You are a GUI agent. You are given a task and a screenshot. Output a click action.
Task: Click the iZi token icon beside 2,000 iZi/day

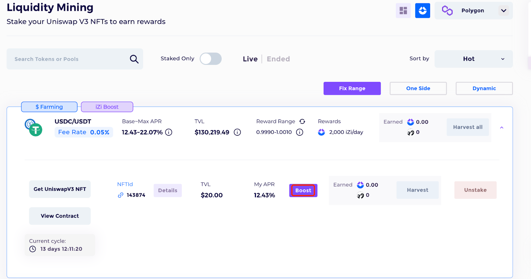[321, 132]
